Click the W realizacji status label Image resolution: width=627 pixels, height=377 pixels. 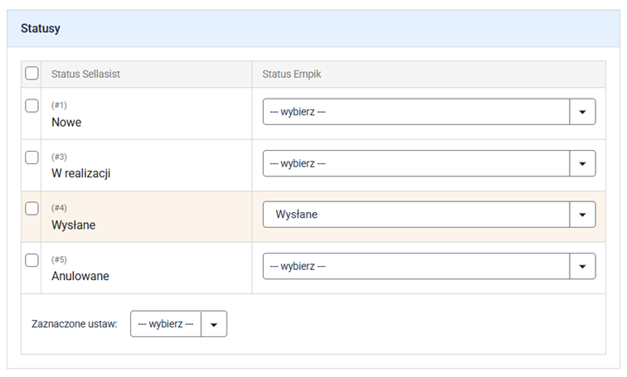(x=80, y=173)
